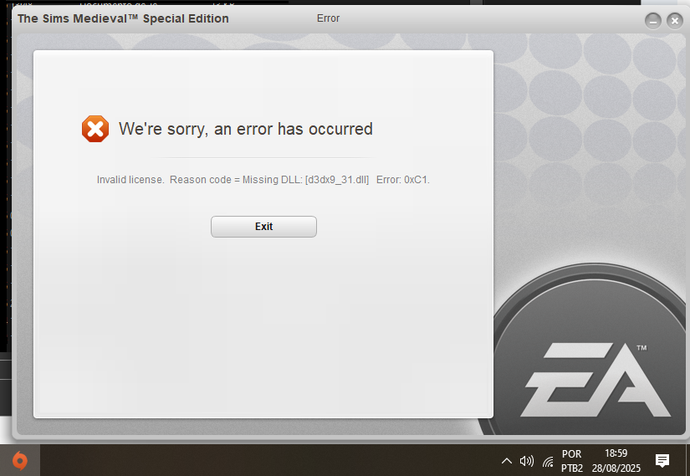The height and width of the screenshot is (476, 690).
Task: Click the Exit button
Action: point(263,227)
